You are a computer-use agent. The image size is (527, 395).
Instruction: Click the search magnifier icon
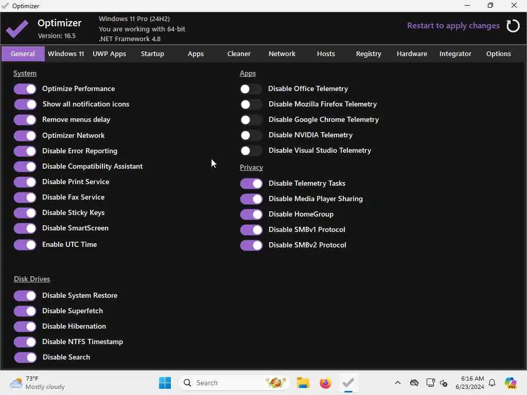pyautogui.click(x=187, y=383)
